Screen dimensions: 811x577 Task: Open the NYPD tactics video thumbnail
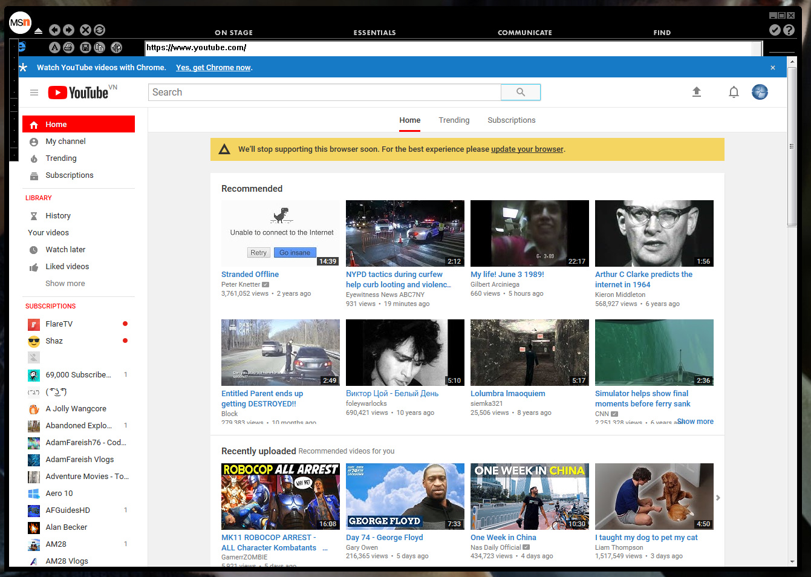pyautogui.click(x=405, y=233)
